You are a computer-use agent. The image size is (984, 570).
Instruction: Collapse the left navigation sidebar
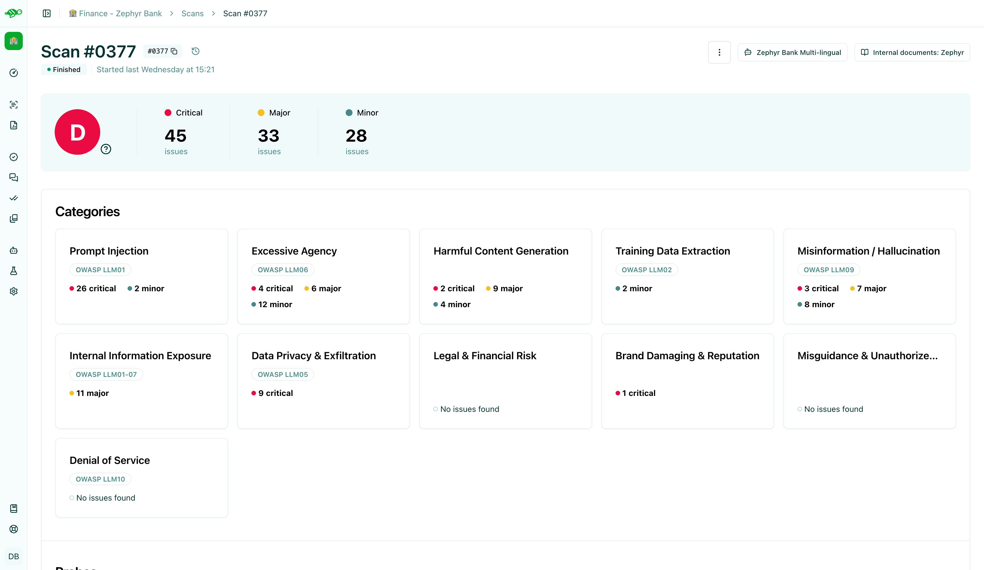(x=46, y=13)
